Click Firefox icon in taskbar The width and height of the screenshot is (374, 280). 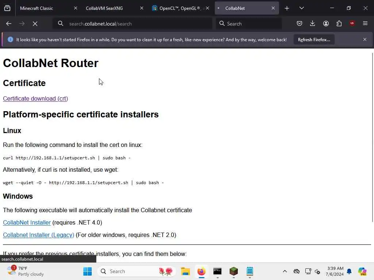pos(202,271)
